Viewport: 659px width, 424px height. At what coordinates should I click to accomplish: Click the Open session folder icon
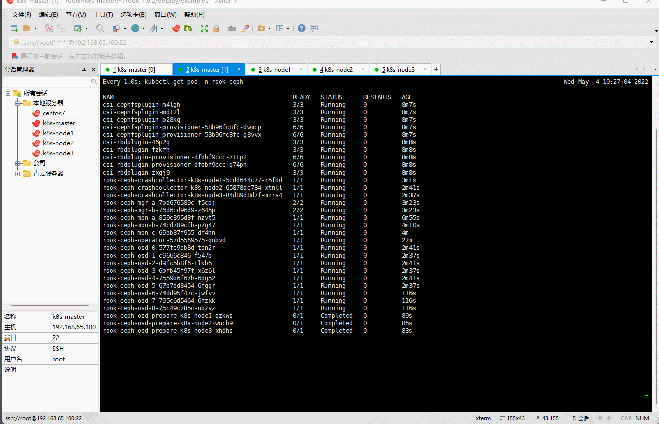27,28
